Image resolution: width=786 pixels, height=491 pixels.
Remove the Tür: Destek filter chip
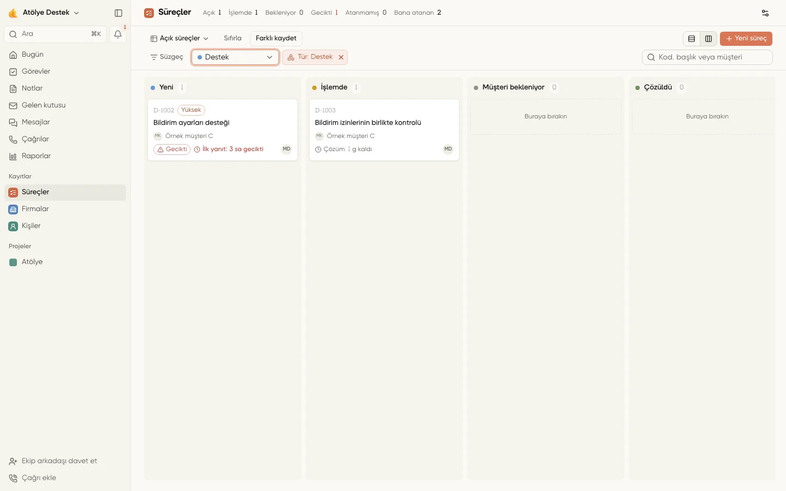(341, 57)
